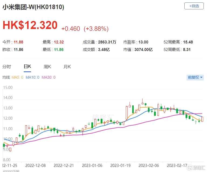Open the 周K weekly chart tab
The height and width of the screenshot is (172, 207).
(x=47, y=67)
